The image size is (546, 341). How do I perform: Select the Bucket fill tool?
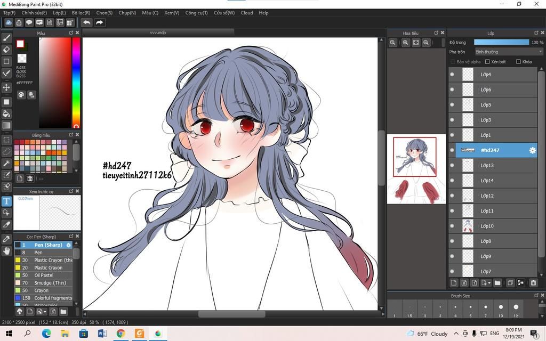click(x=6, y=113)
